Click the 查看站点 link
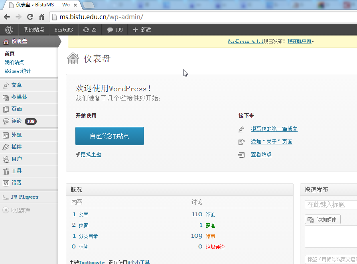The width and height of the screenshot is (357, 264). (x=261, y=154)
